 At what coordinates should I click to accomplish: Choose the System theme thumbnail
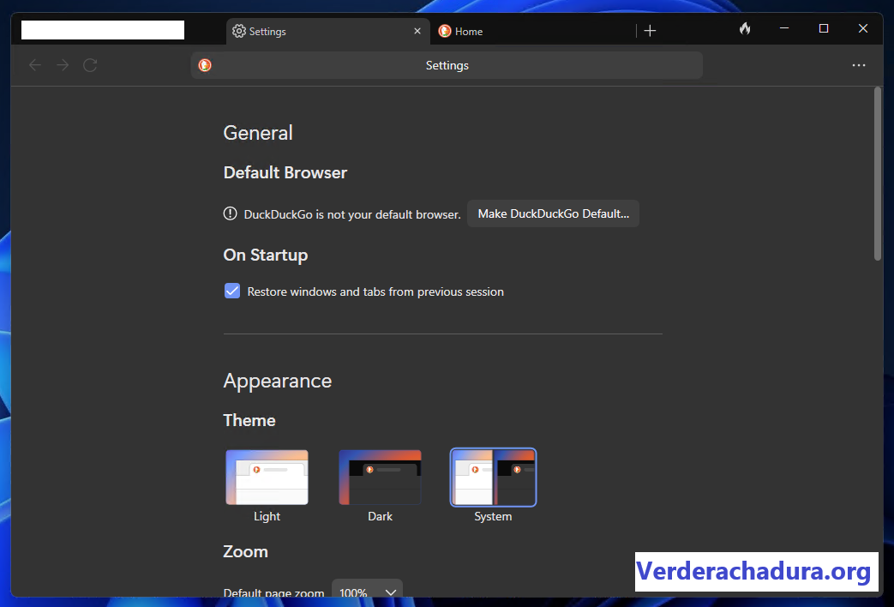coord(493,478)
